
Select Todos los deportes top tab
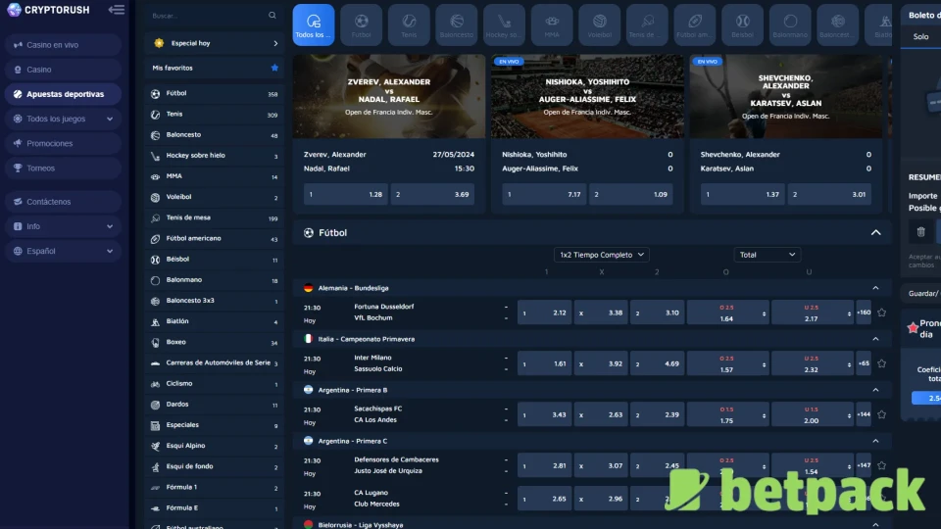[x=314, y=24]
